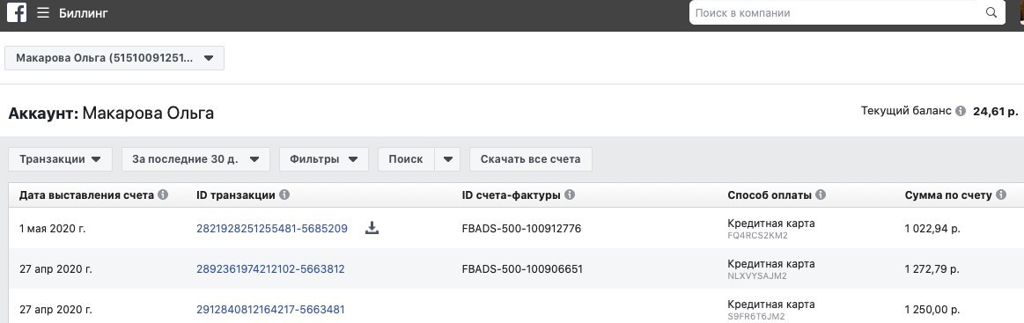The image size is (1024, 323).
Task: Show info icon for Сумма по счету
Action: click(1000, 195)
